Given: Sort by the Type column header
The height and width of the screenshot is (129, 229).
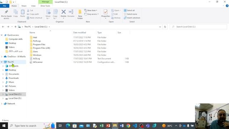Looking at the screenshot, I should click(99, 33).
